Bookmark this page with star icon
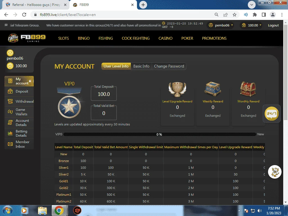The image size is (288, 216). click(235, 15)
